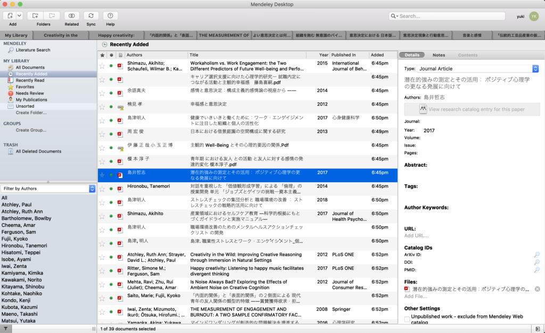Viewport: 545px width, 333px height.
Task: Sort by the favorite star column header
Action: click(x=102, y=55)
